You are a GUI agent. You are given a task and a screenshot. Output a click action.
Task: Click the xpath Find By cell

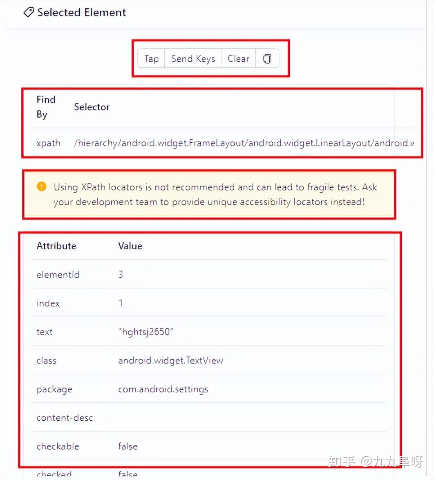[x=48, y=143]
